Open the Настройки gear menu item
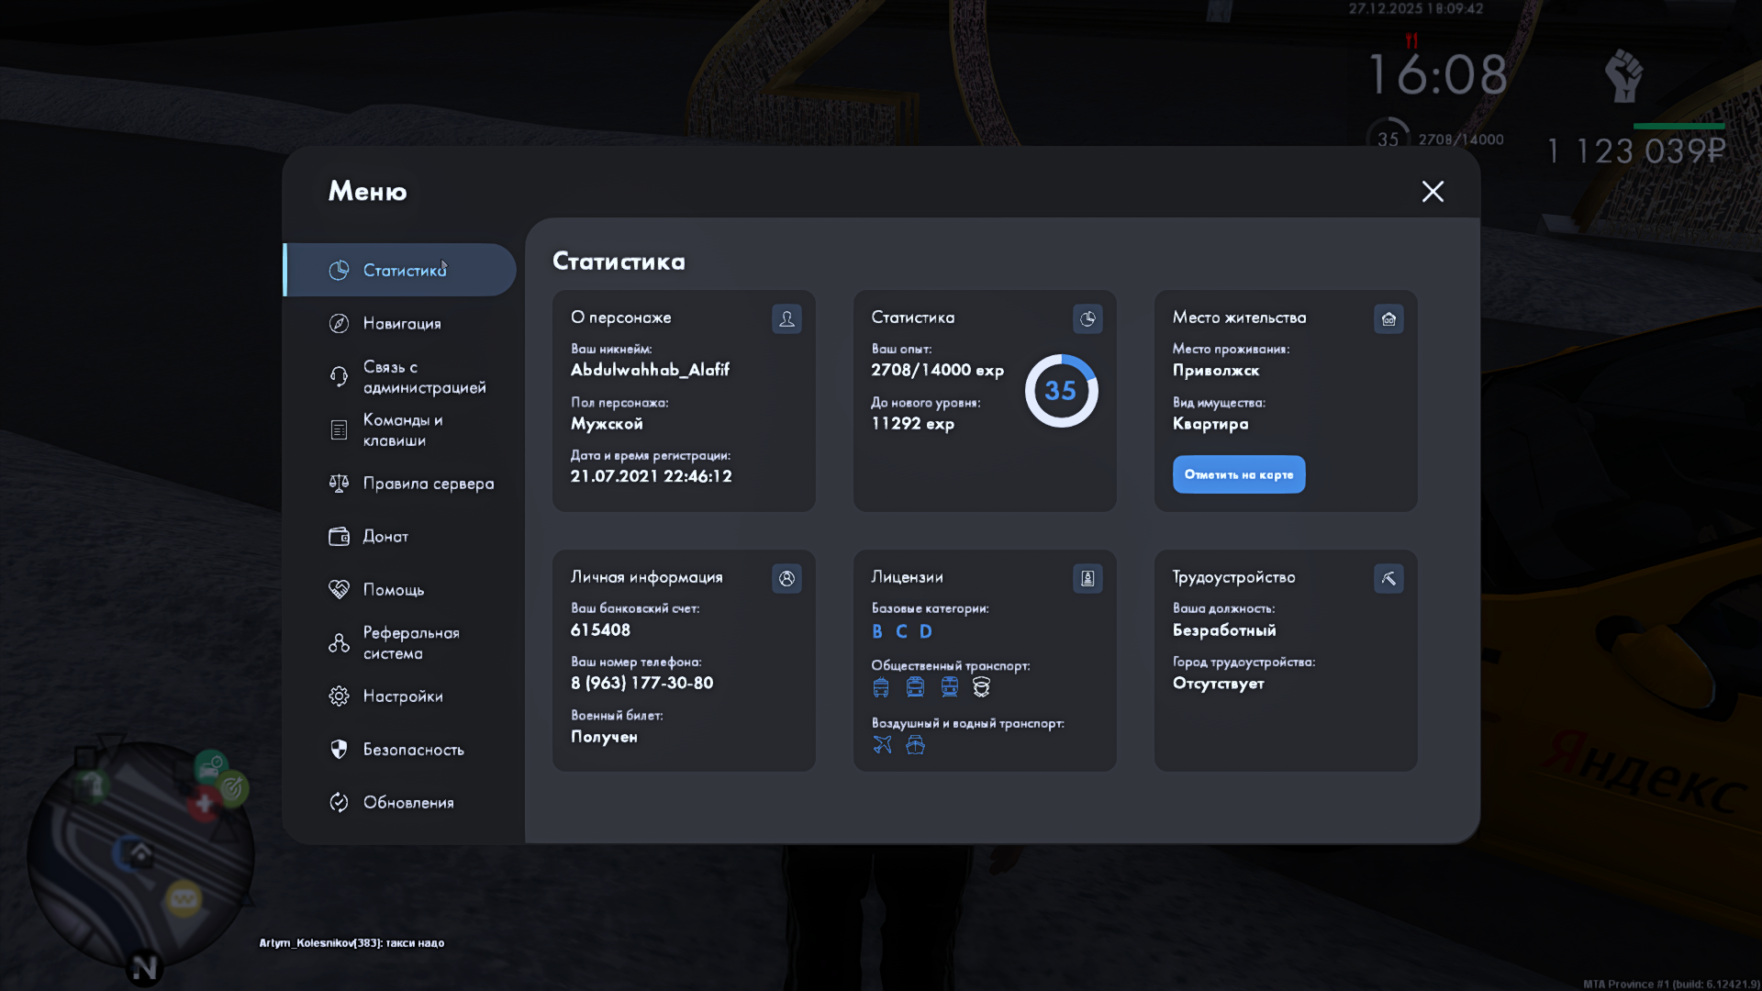 click(402, 696)
